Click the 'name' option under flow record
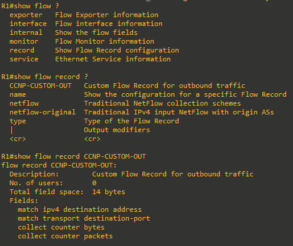The width and height of the screenshot is (293, 246). (x=18, y=94)
